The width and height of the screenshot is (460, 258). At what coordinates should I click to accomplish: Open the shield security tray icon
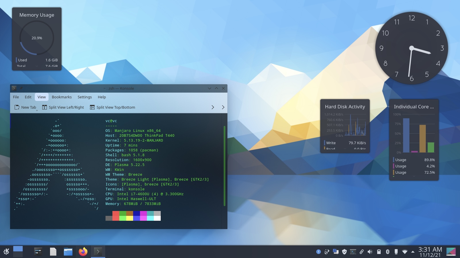click(344, 252)
